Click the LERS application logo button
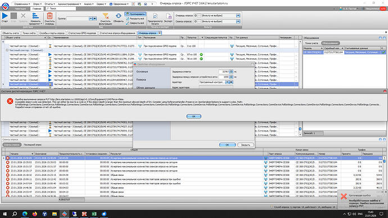Screen dimensions: 388x218 coord(5,6)
